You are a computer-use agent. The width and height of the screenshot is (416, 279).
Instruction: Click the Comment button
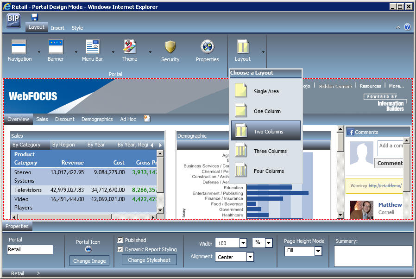click(x=390, y=163)
